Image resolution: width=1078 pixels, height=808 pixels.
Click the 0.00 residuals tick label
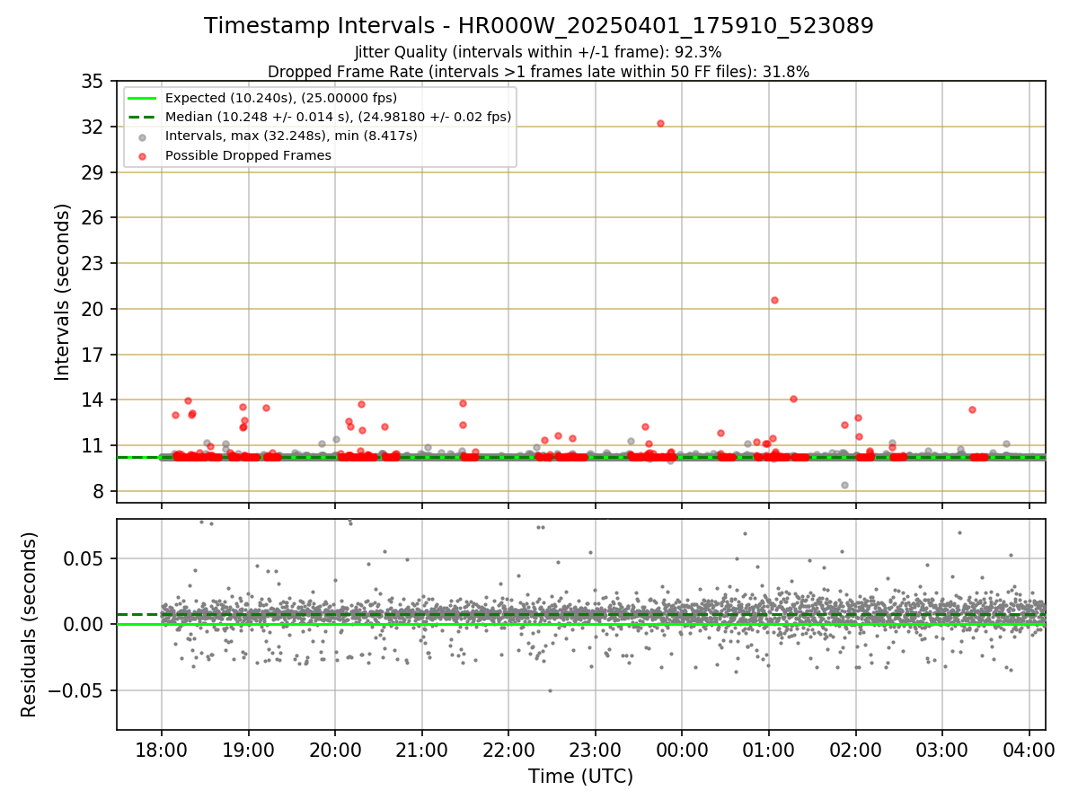(84, 624)
